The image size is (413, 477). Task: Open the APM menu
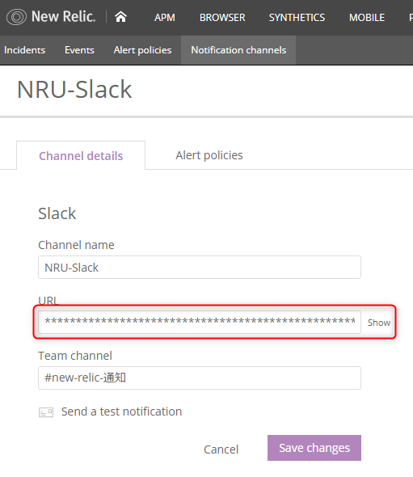[x=165, y=18]
